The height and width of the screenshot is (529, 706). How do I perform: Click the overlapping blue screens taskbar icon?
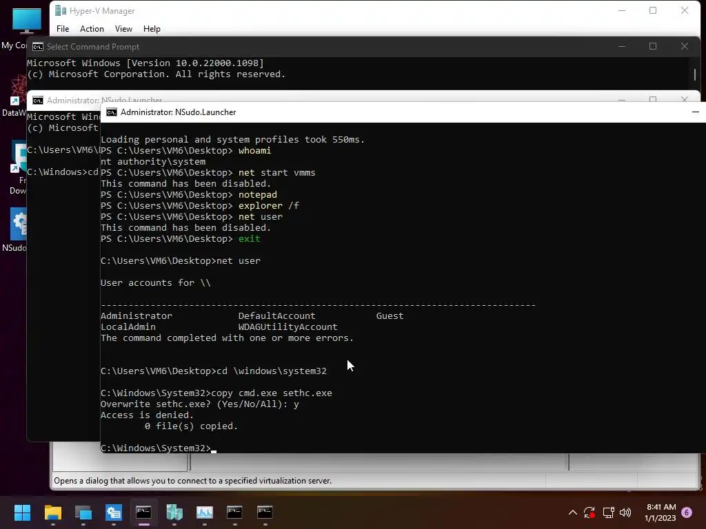(x=83, y=512)
